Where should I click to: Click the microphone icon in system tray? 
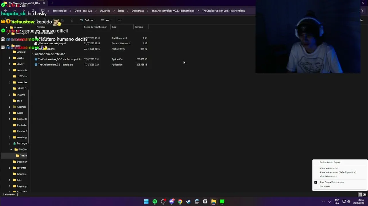pyautogui.click(x=330, y=201)
